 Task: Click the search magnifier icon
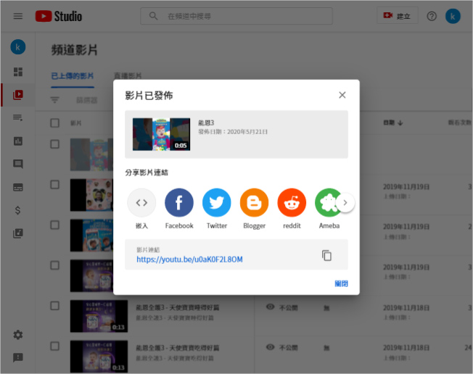pos(153,16)
